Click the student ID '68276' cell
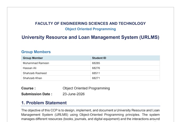This screenshot has width=181, height=122. tap(125, 68)
